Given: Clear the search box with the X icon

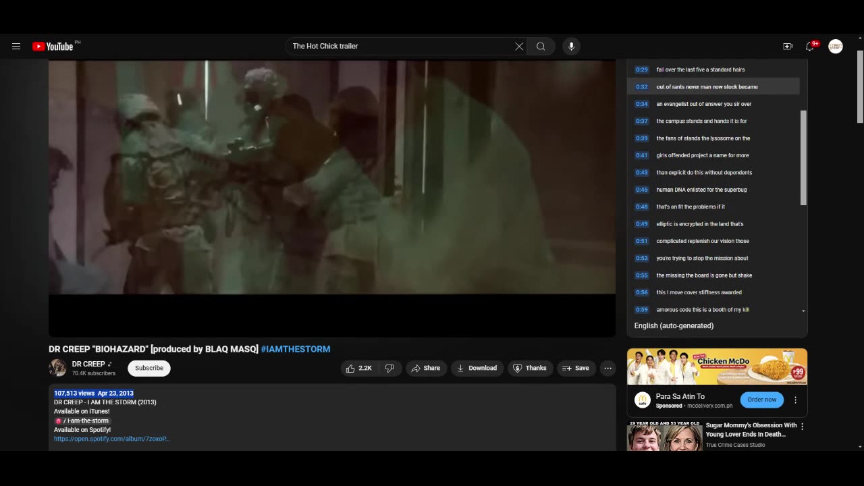Looking at the screenshot, I should [519, 47].
